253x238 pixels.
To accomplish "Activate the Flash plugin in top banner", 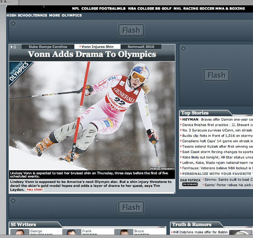I will click(131, 30).
